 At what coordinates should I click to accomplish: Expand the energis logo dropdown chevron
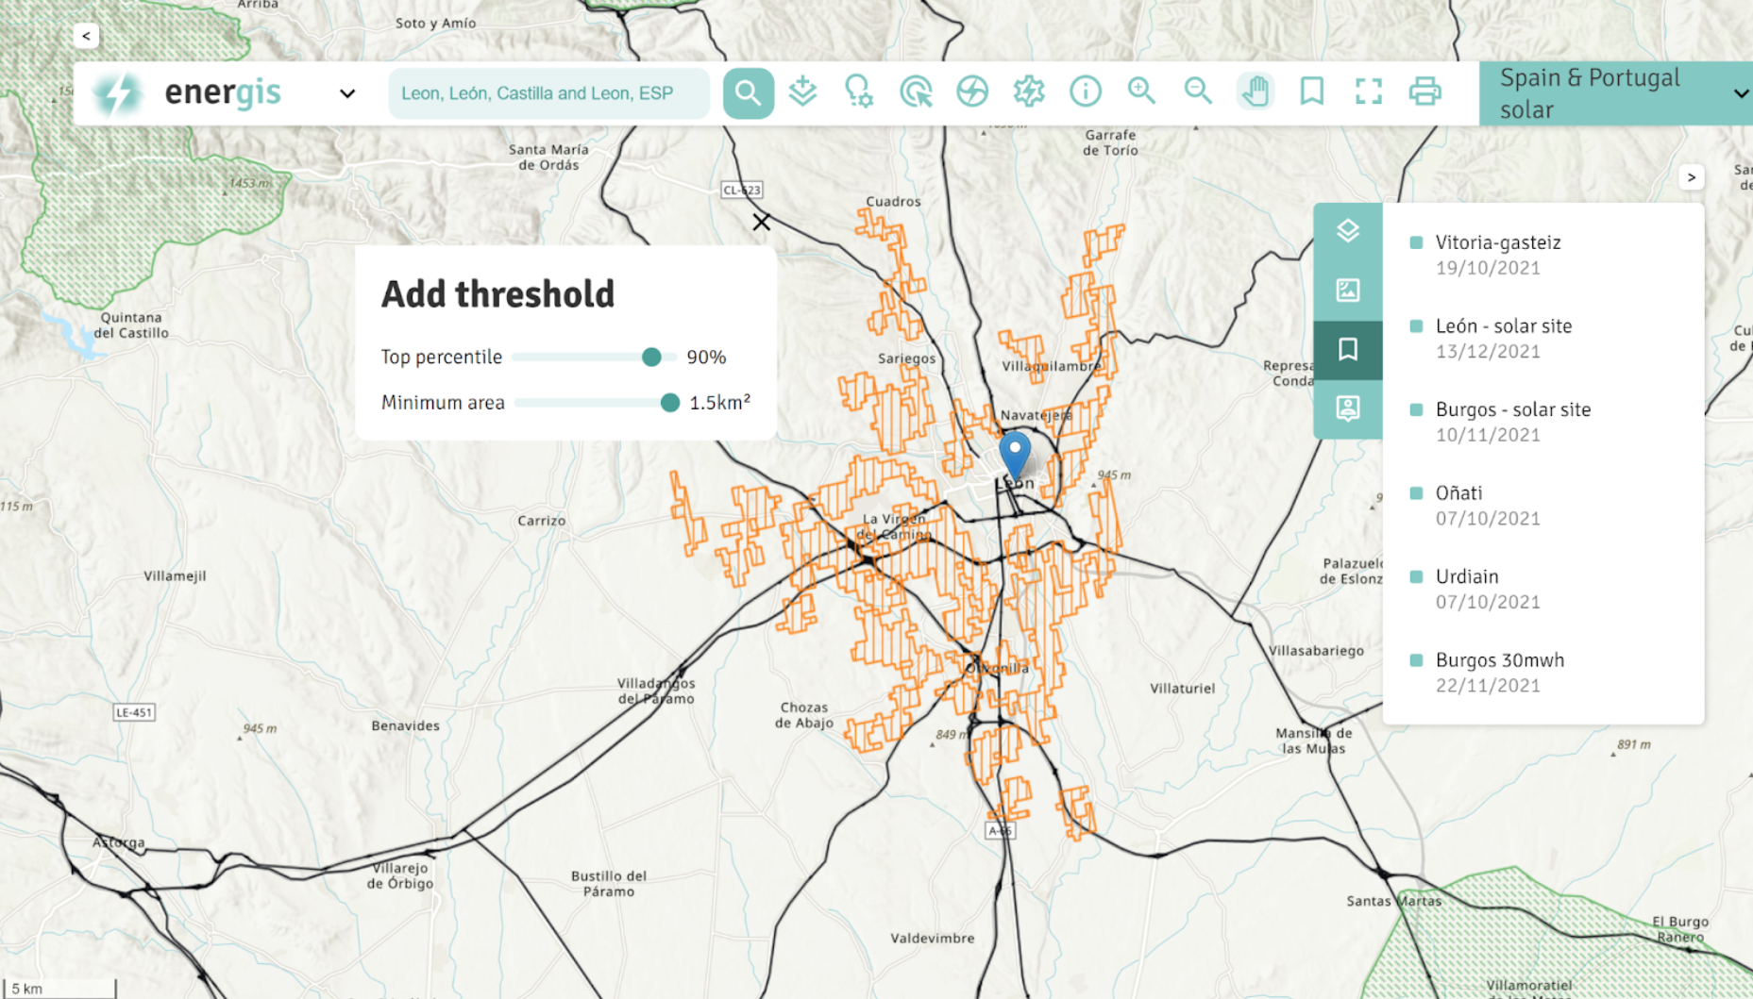[347, 94]
